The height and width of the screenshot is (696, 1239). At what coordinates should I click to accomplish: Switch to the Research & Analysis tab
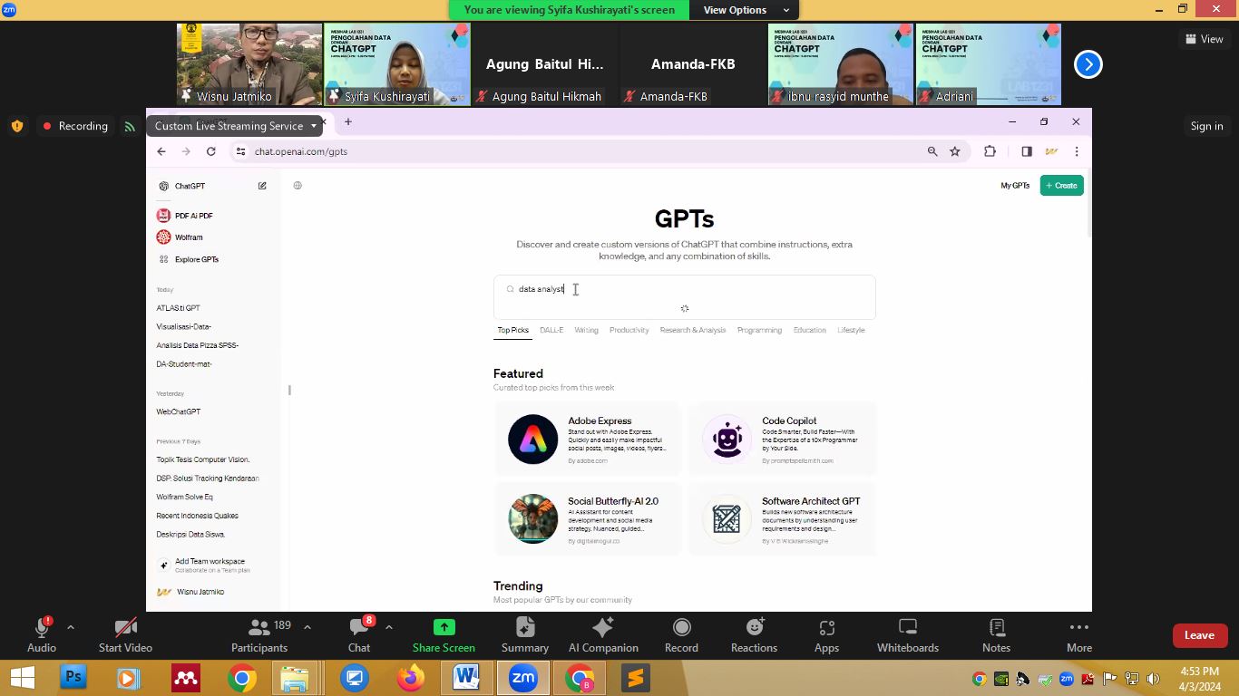(692, 330)
